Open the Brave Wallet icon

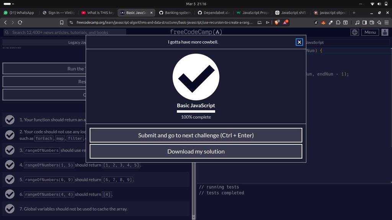click(x=372, y=23)
